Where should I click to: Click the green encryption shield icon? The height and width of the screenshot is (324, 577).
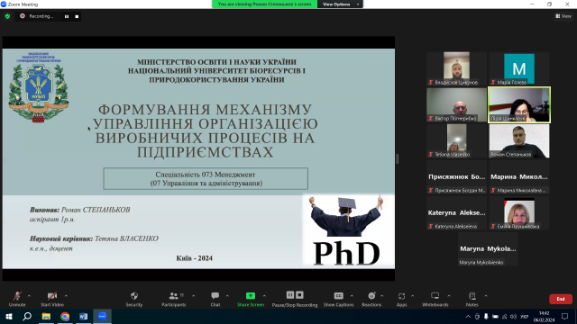[7, 16]
